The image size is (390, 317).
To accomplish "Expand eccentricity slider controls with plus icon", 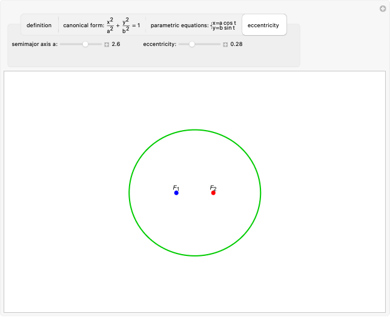I will [225, 45].
